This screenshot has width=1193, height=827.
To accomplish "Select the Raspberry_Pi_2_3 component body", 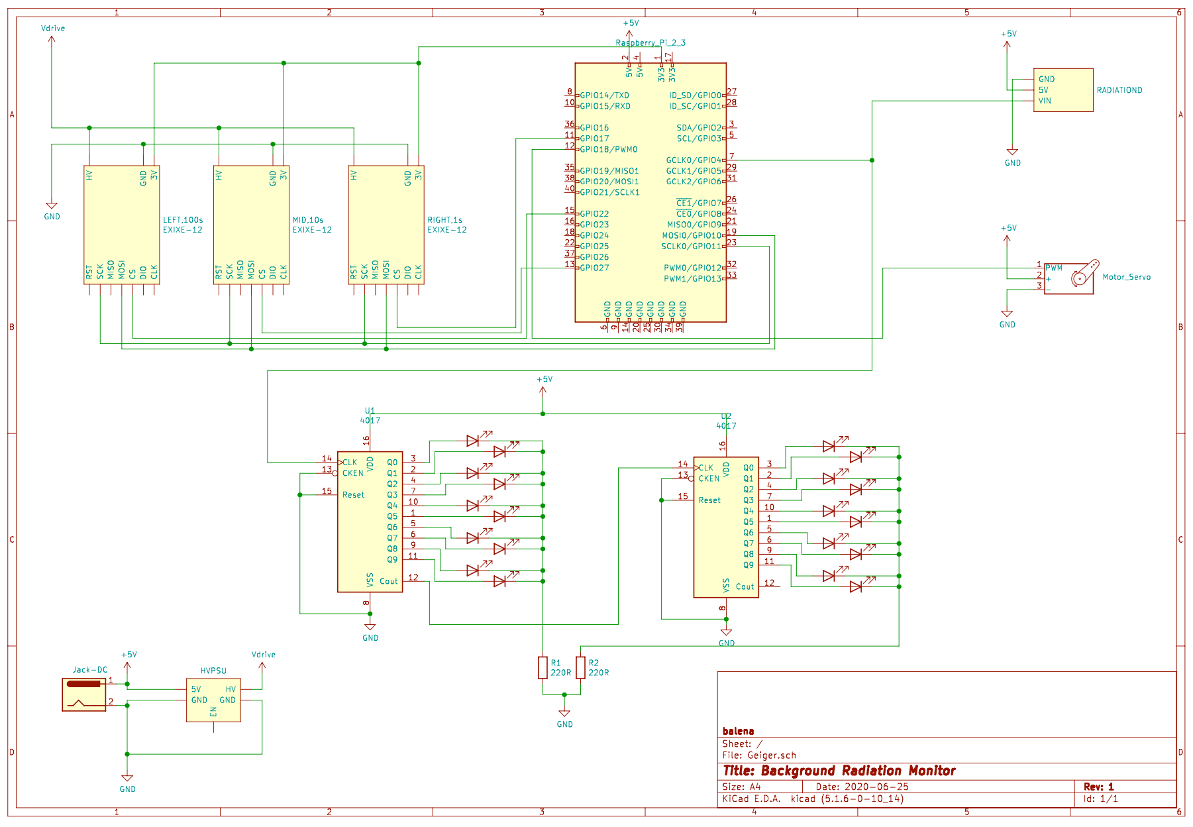I will point(650,192).
